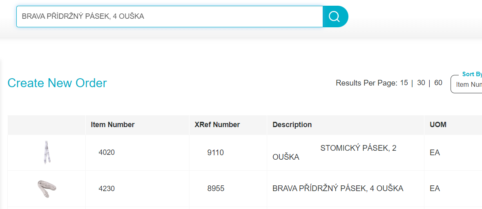Select item number 4230

coord(107,189)
